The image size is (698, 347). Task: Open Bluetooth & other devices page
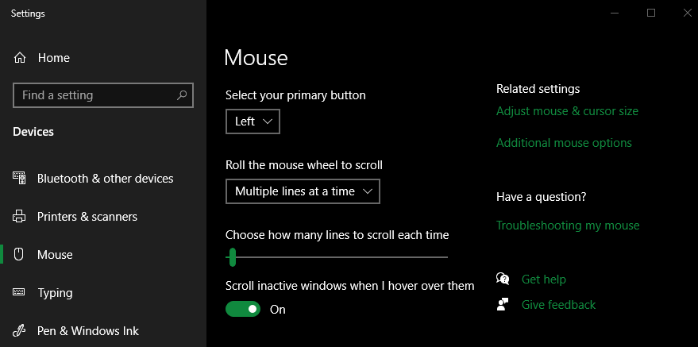(103, 179)
